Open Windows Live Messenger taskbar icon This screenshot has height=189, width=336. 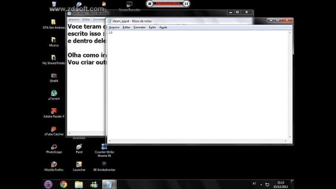coord(94,184)
